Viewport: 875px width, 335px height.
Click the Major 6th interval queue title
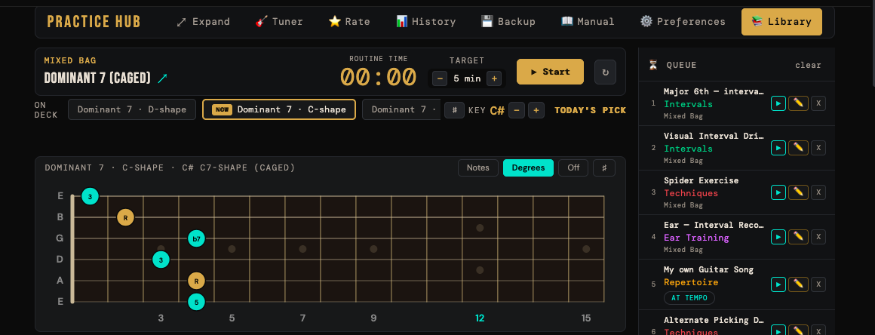coord(714,91)
